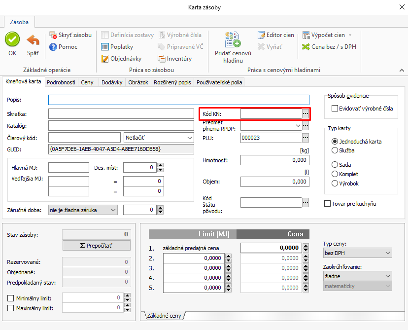Click the Popis input field

click(178, 100)
